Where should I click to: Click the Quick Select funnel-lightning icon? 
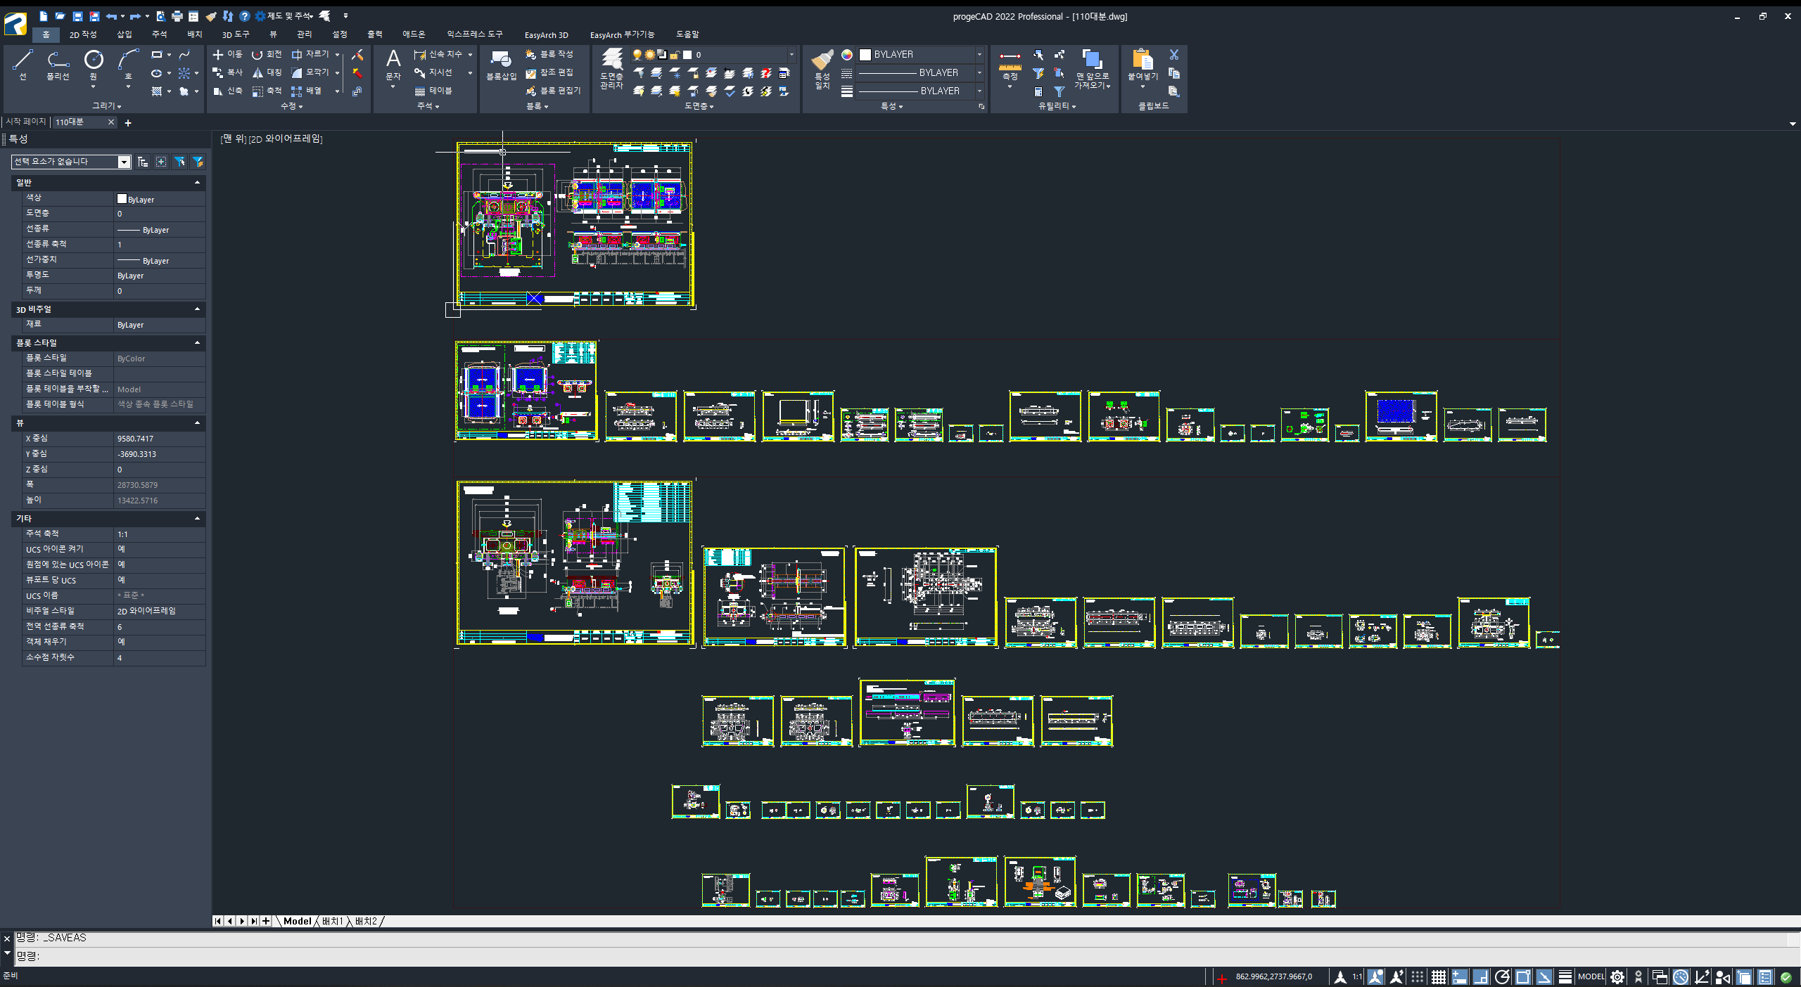[1038, 73]
